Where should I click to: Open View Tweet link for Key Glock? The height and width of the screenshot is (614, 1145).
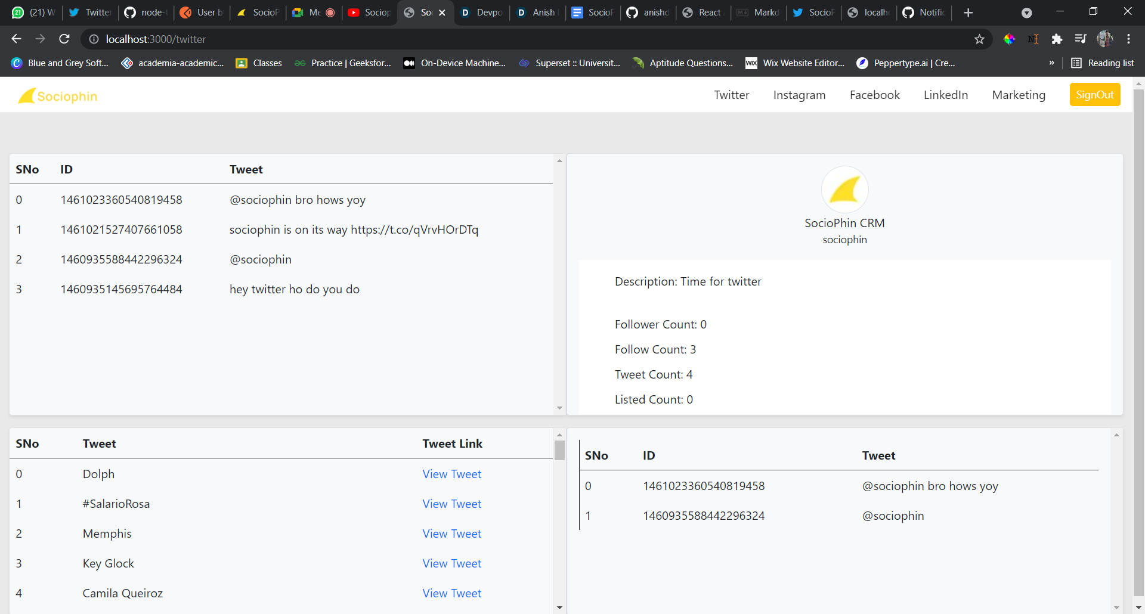451,563
